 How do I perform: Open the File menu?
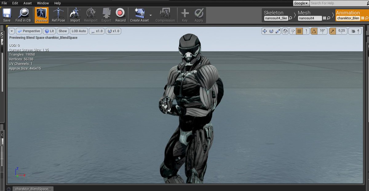pos(4,3)
